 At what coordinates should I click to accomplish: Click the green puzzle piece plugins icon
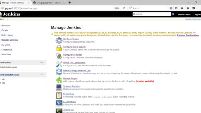pos(59,80)
